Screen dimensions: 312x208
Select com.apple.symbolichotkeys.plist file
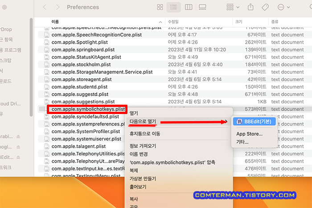coord(88,109)
